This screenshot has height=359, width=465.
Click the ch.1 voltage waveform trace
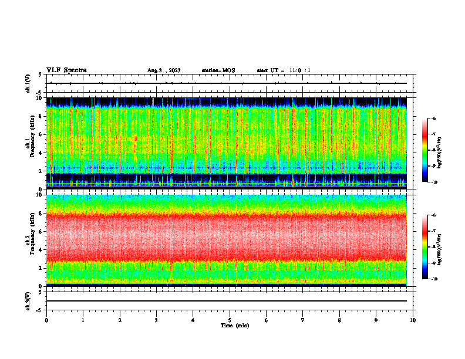pyautogui.click(x=227, y=83)
